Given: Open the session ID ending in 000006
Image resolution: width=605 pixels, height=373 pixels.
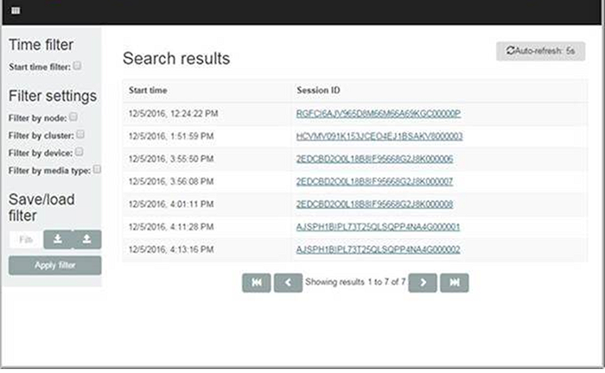Looking at the screenshot, I should [x=374, y=159].
